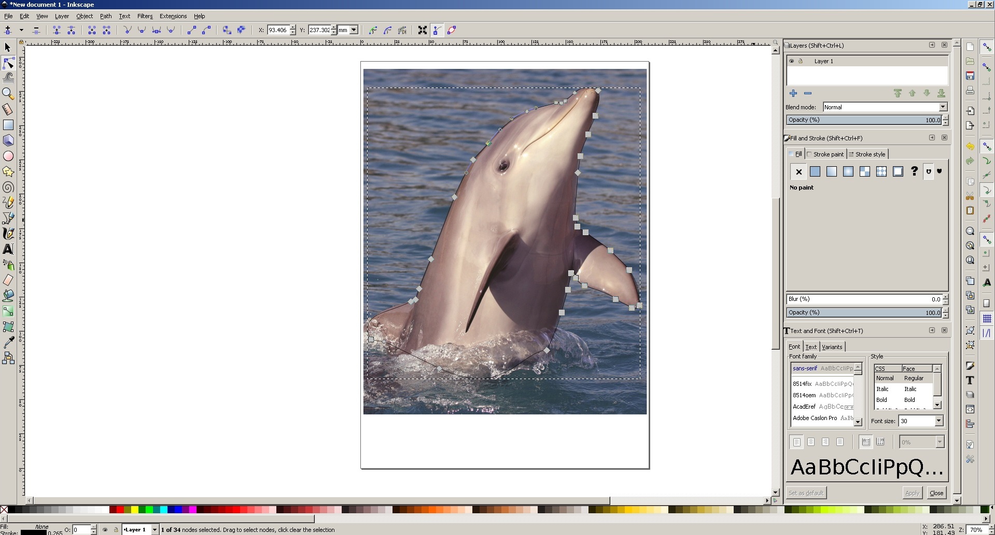Click the Add Layer plus icon

793,94
